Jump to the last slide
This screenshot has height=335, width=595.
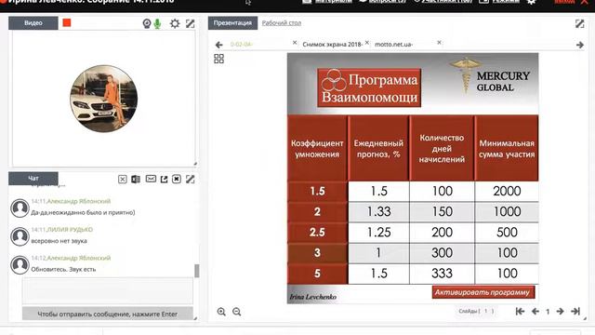(x=575, y=312)
